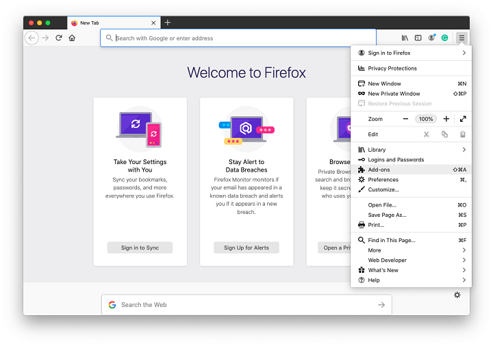The height and width of the screenshot is (346, 493).
Task: Choose Customize... menu item
Action: pyautogui.click(x=411, y=189)
